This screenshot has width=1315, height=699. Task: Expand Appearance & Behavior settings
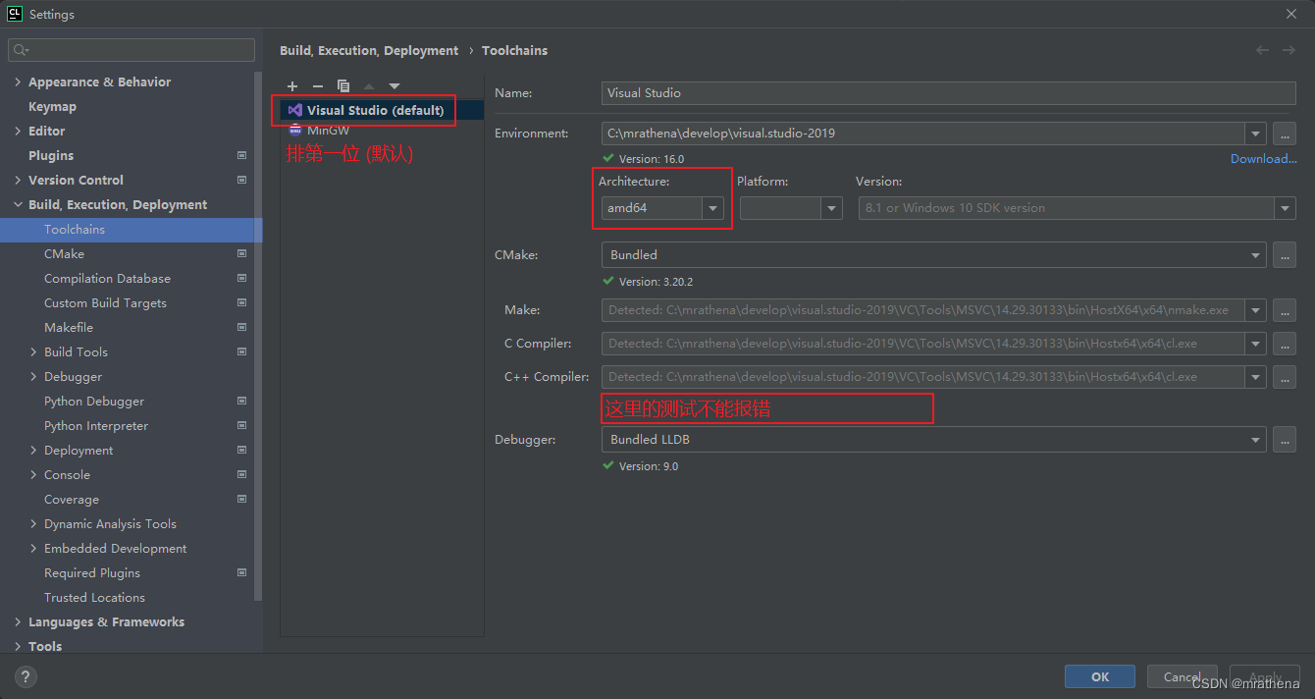(18, 81)
